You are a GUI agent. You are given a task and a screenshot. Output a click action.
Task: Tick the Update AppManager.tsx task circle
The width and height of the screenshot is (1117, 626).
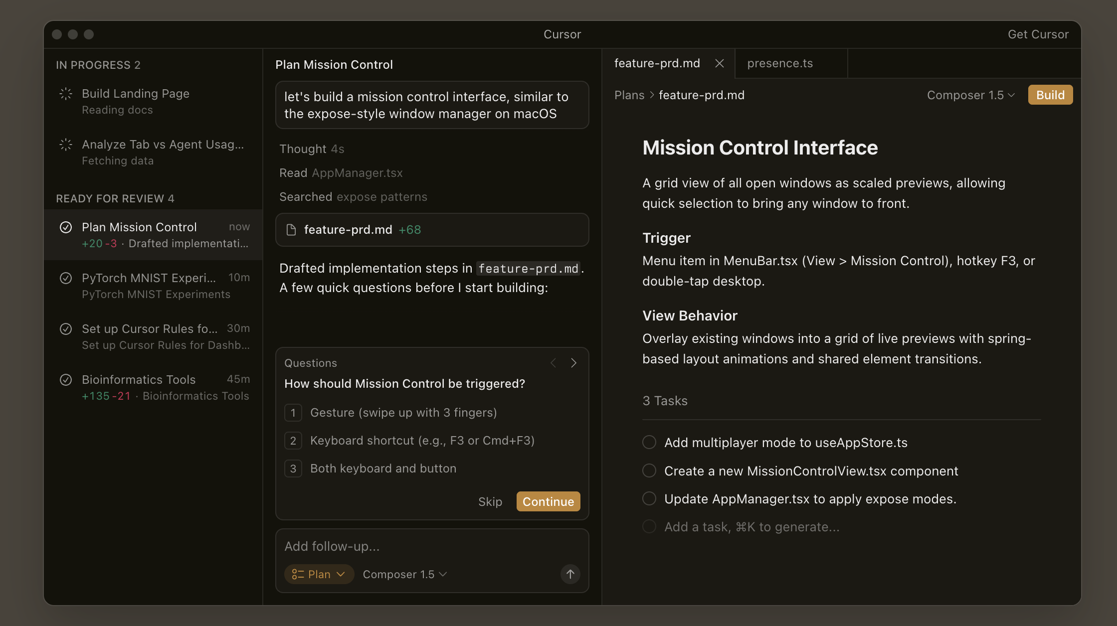tap(649, 498)
